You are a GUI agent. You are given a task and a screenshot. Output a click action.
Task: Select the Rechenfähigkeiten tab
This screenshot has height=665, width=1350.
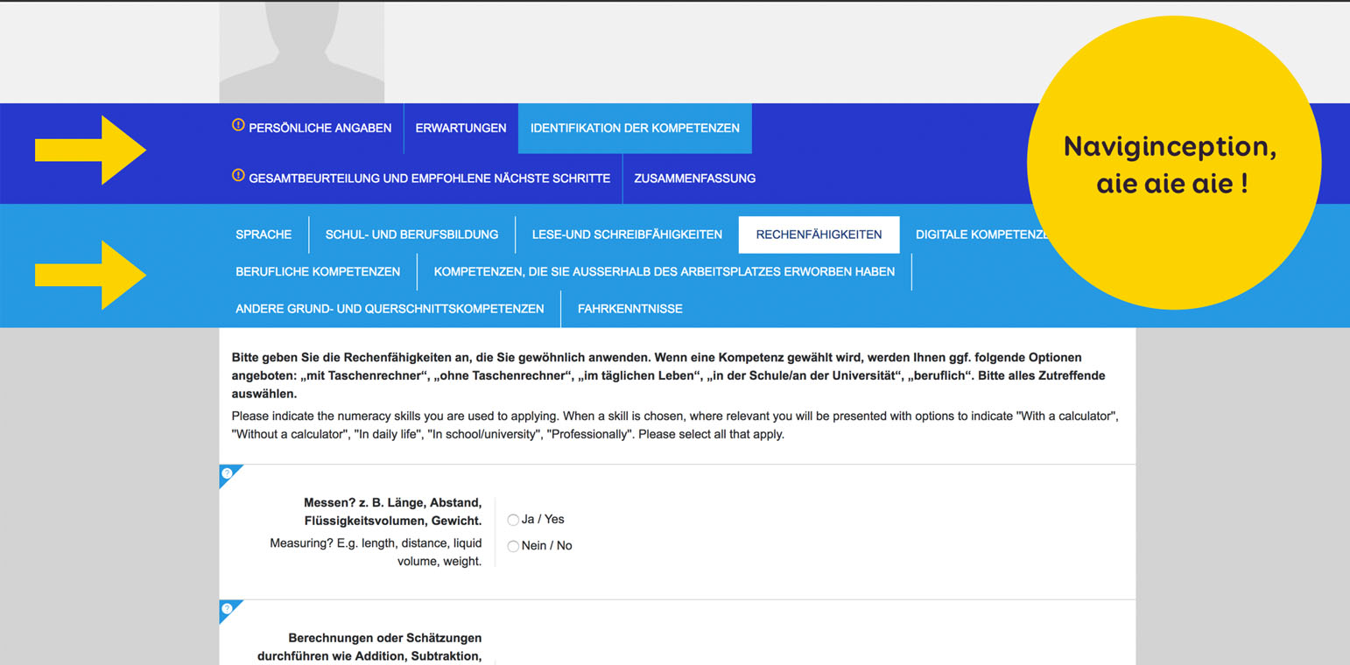pyautogui.click(x=819, y=234)
